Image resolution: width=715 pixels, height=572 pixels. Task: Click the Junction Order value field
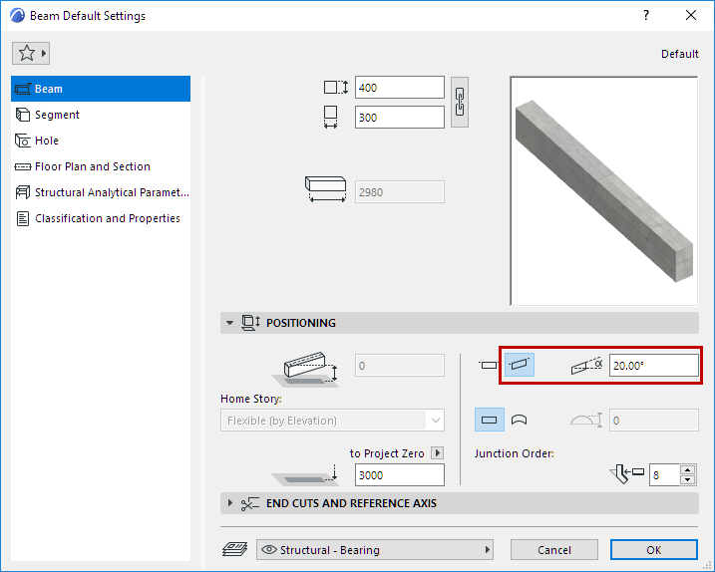664,475
